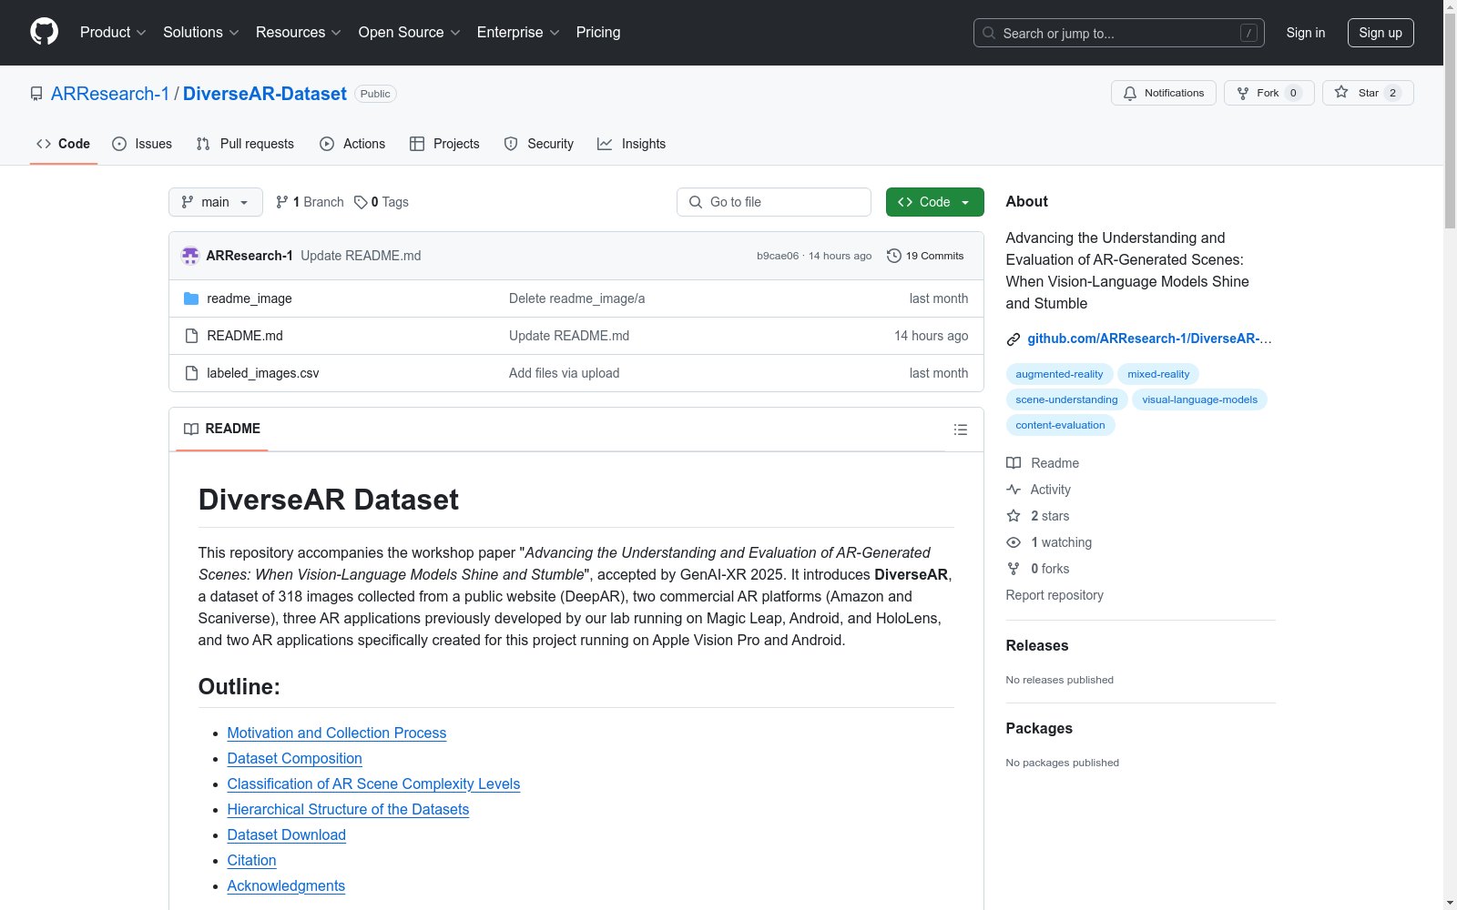Click the Search or jump to field
The image size is (1457, 910).
[1119, 33]
